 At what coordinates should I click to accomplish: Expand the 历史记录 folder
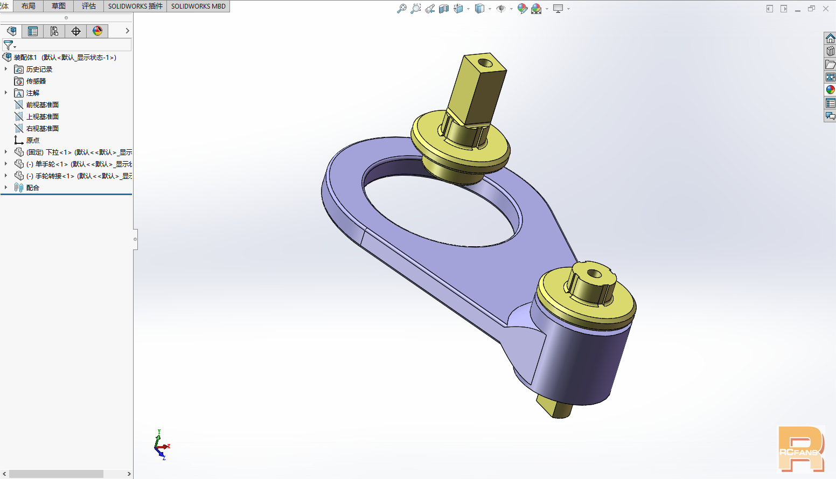click(x=6, y=69)
